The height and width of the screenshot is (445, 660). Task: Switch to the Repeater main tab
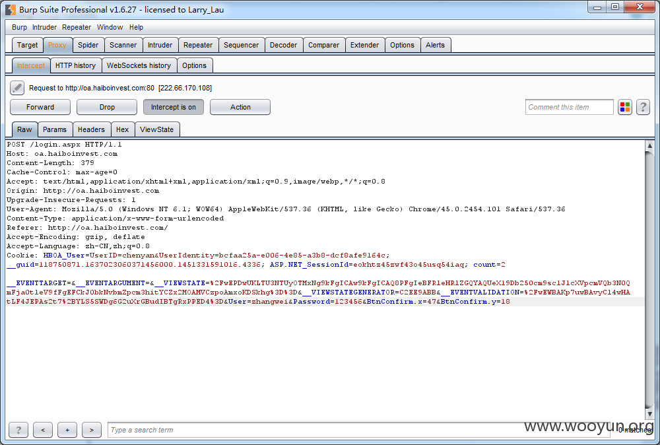coord(198,45)
